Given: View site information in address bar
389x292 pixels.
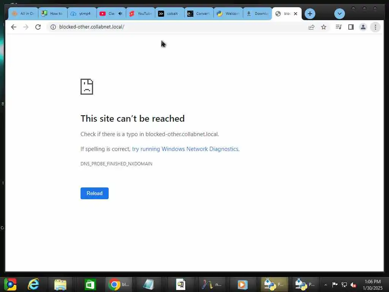Looking at the screenshot, I should (53, 27).
